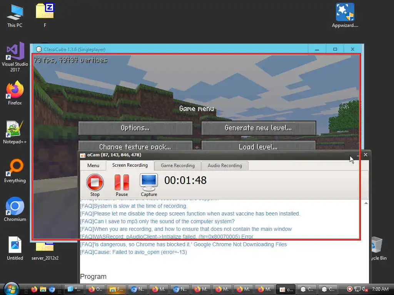Stop the oCam screen recording

(x=95, y=185)
